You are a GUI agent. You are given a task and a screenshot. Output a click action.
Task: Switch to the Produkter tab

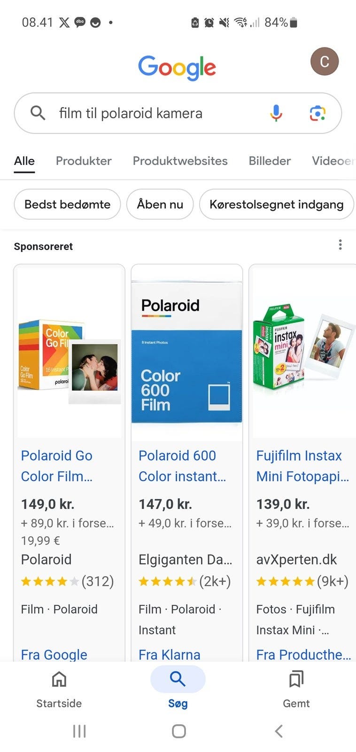point(84,161)
